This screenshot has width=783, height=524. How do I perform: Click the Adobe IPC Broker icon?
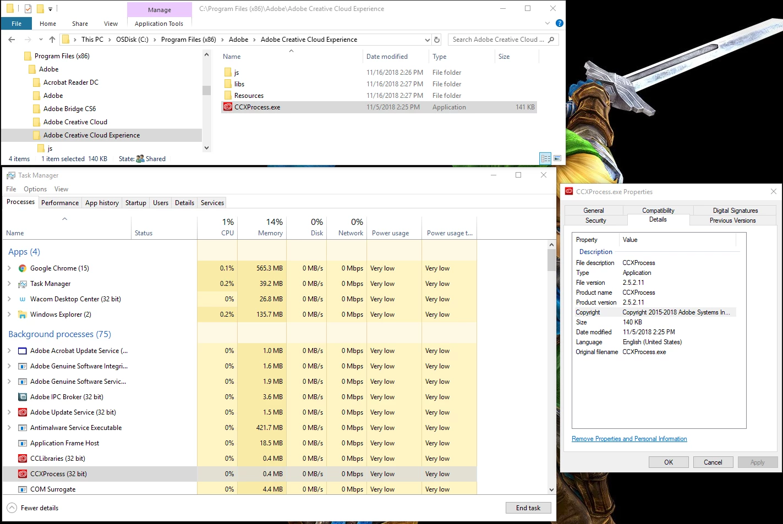click(x=23, y=397)
